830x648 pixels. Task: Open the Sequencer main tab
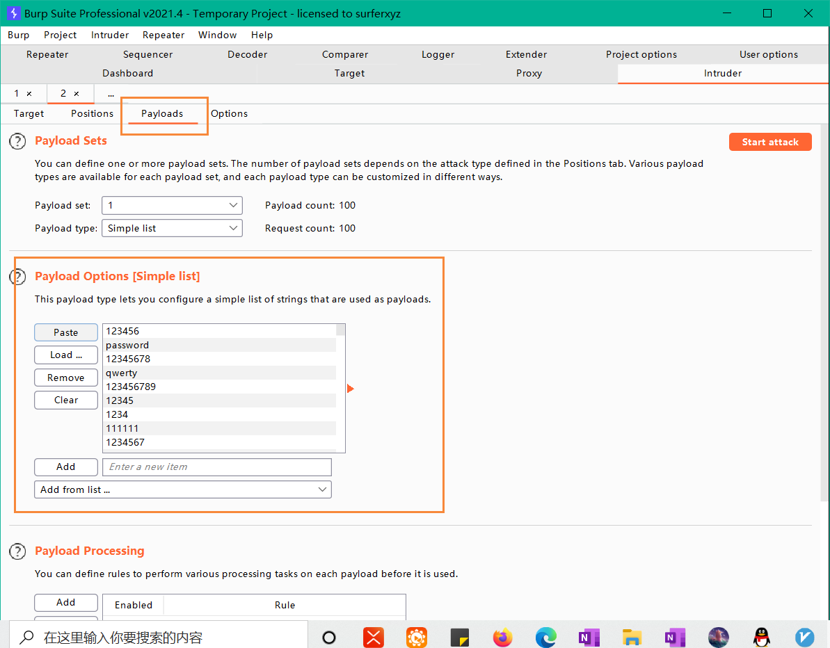click(147, 54)
